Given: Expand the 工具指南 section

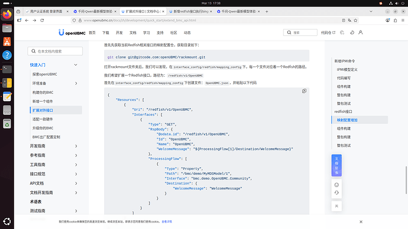Looking at the screenshot, I should pos(76,165).
